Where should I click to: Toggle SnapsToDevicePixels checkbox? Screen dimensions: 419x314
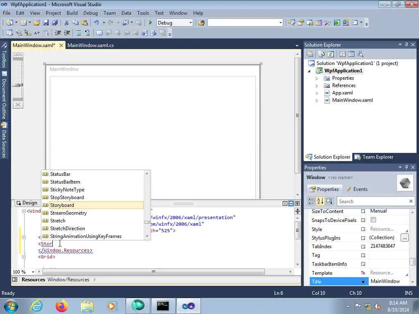pyautogui.click(x=373, y=220)
